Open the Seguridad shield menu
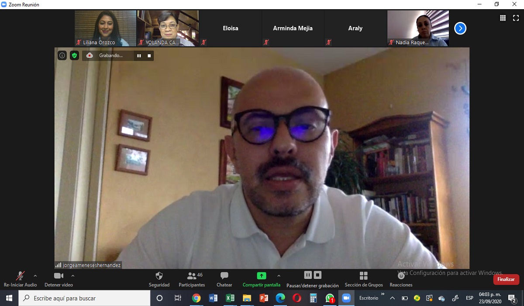Image resolution: width=524 pixels, height=306 pixels. 159,279
